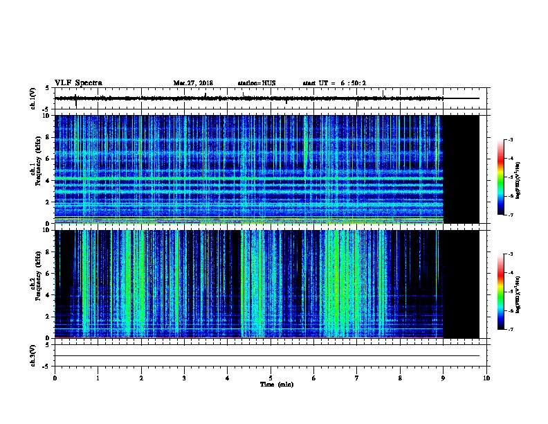
Task: Click the time axis tick label "1"
Action: [98, 378]
